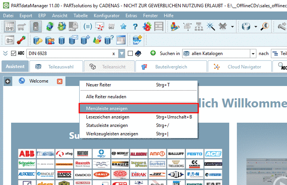Screen dimensions: 287x185
Task: Click the blue star favorites icon
Action: [x=123, y=26]
